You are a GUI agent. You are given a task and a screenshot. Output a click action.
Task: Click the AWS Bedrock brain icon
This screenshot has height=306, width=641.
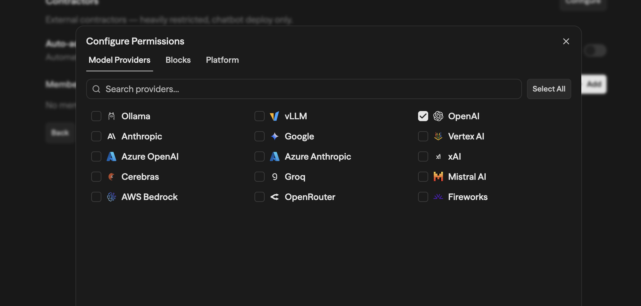(x=111, y=197)
